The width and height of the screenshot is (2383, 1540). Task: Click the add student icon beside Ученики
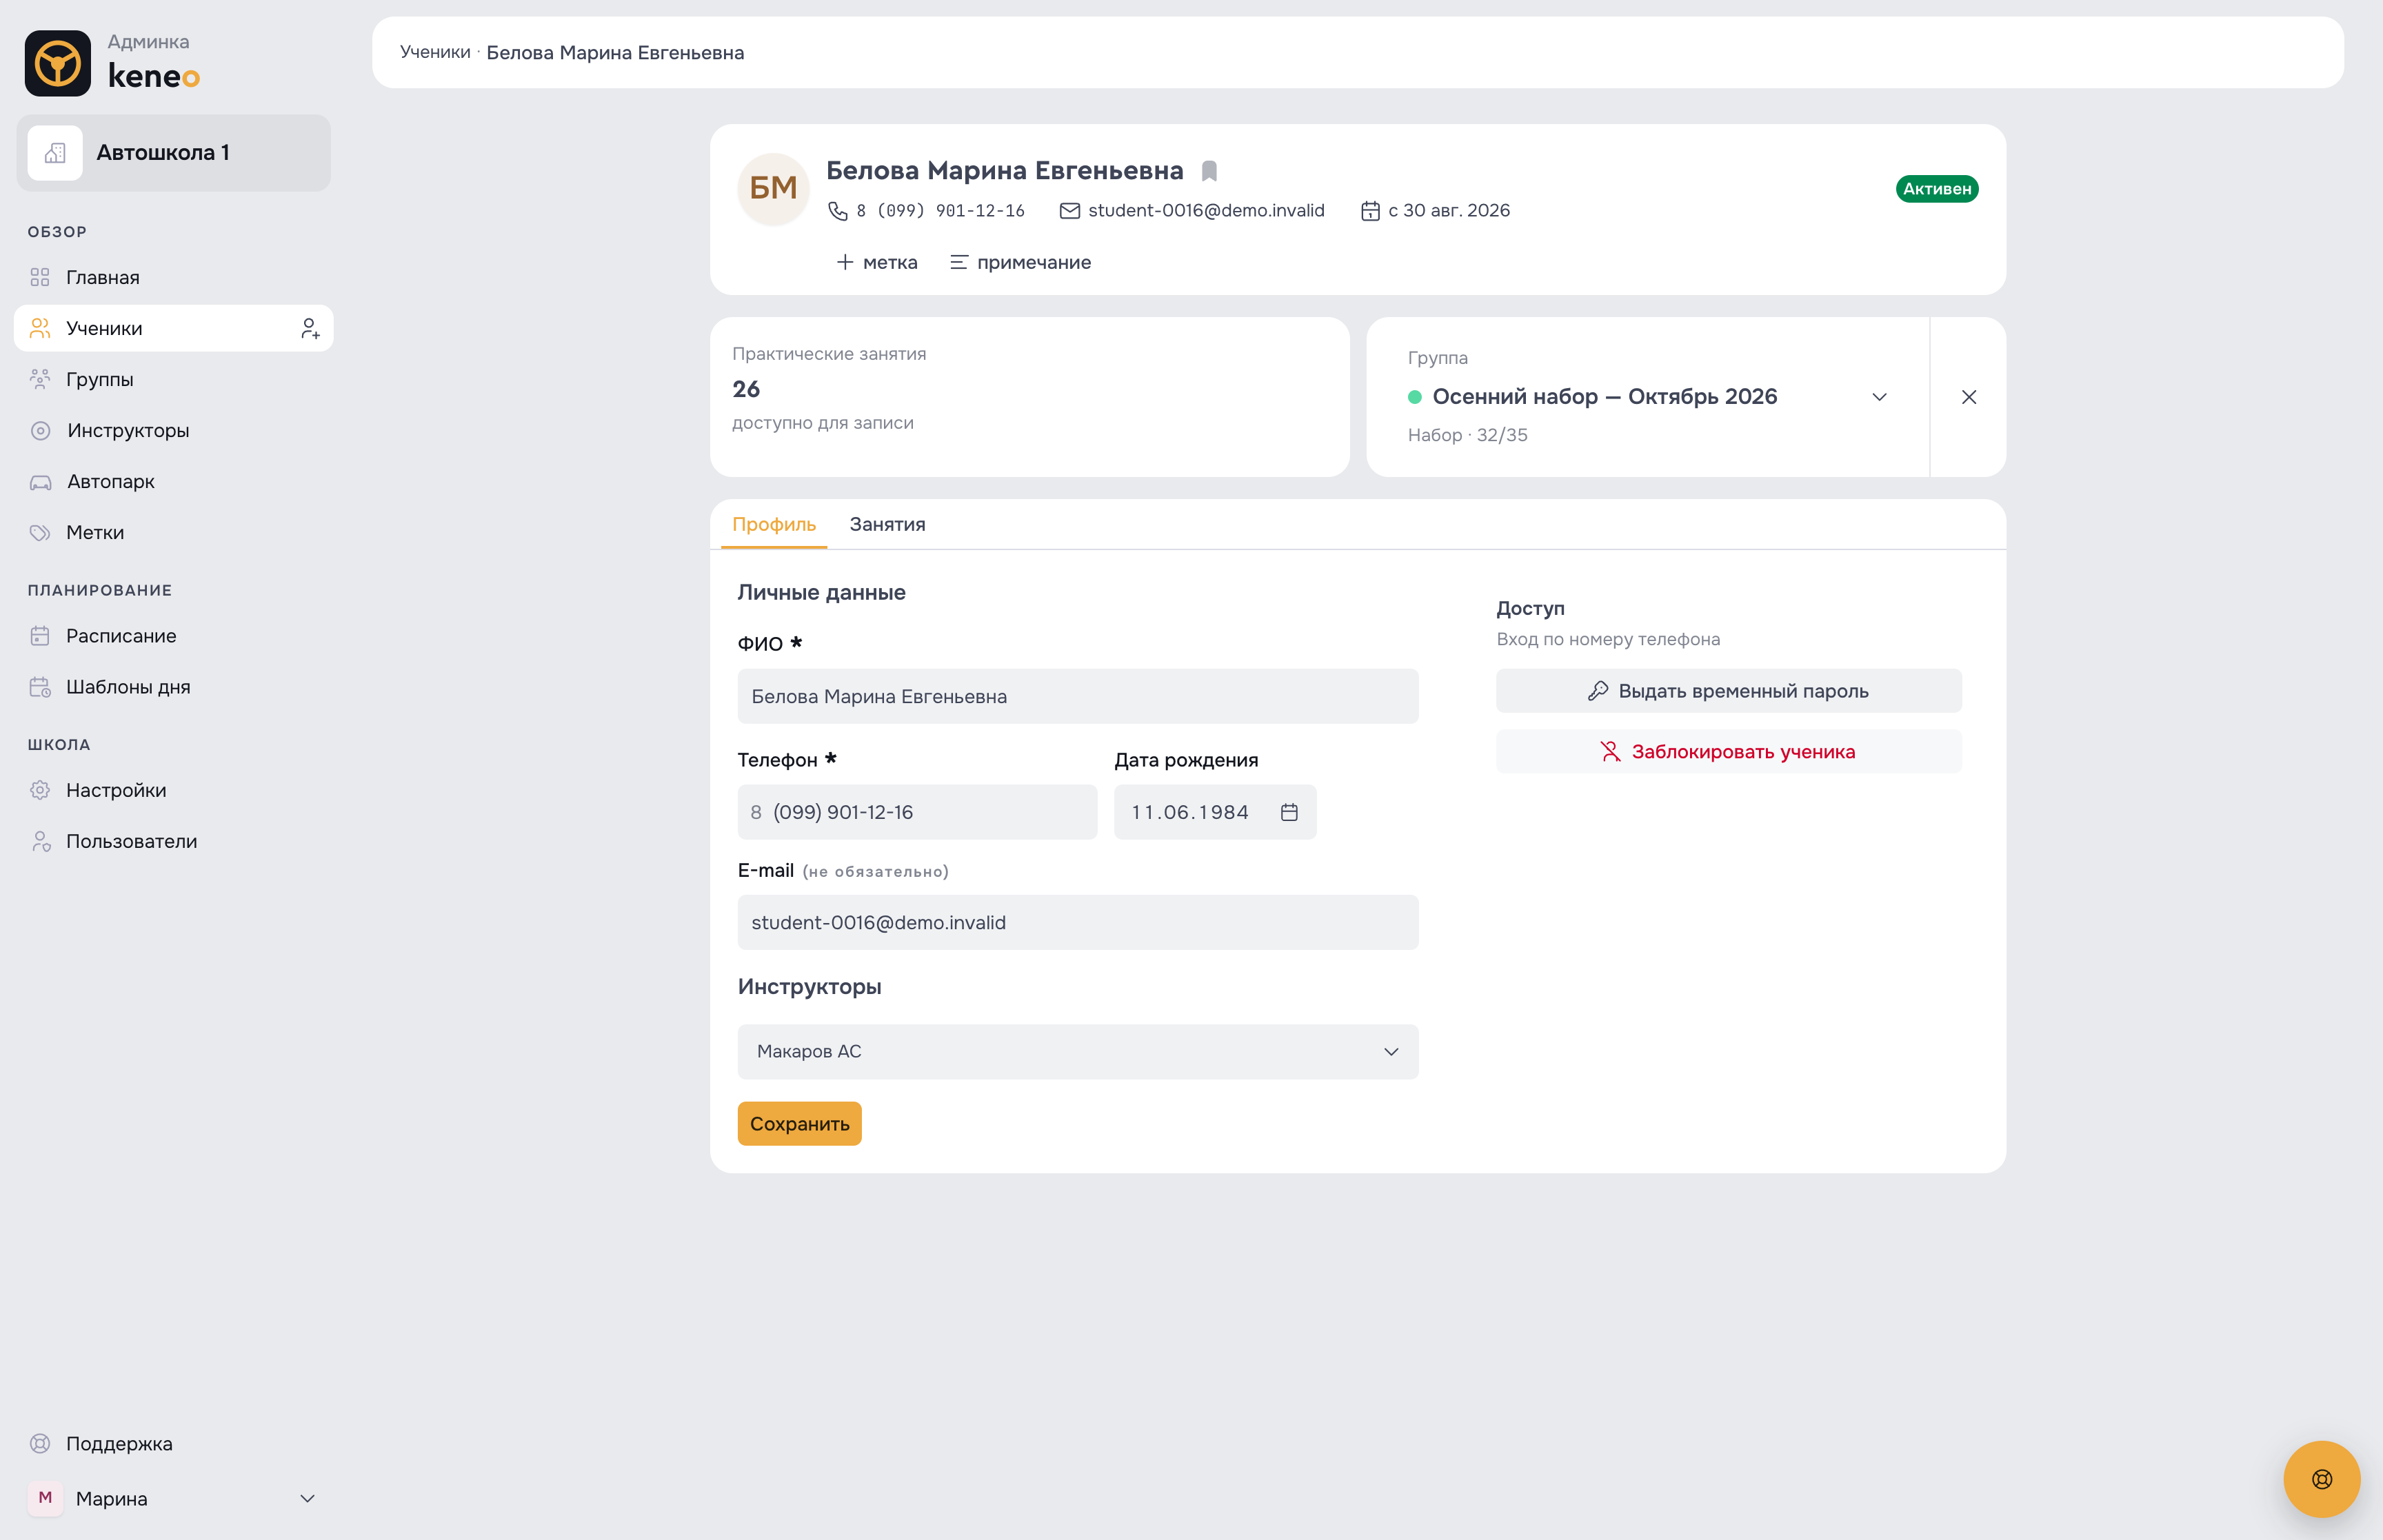point(310,328)
